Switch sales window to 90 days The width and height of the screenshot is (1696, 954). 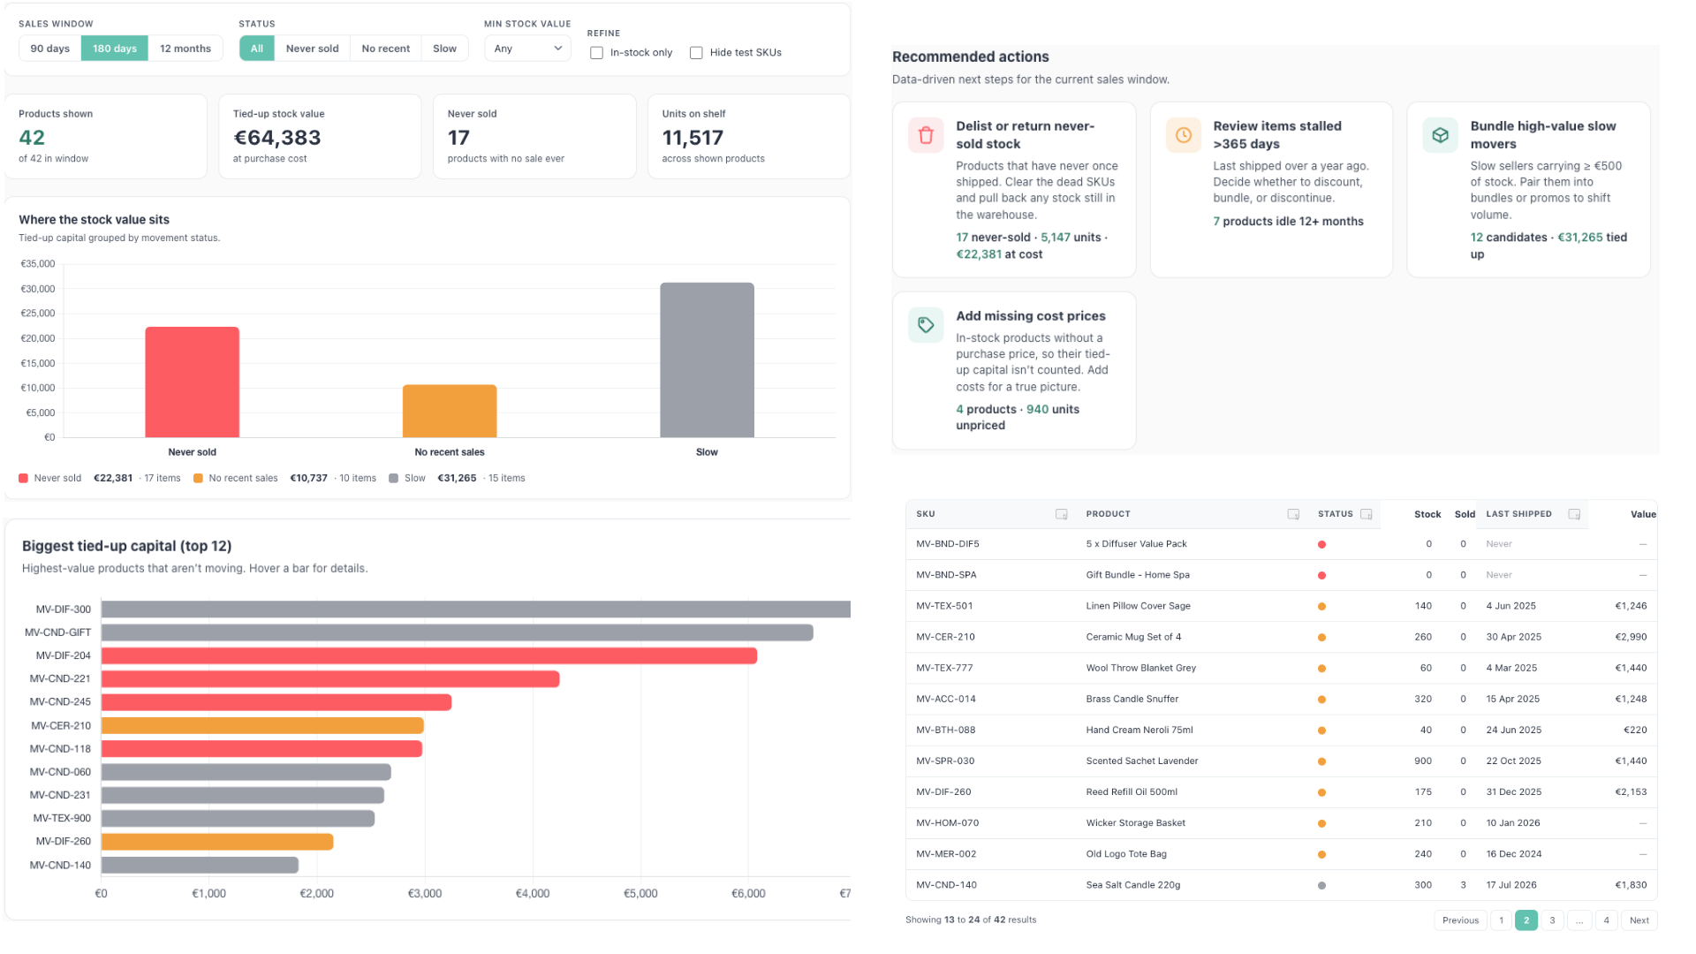(x=50, y=49)
